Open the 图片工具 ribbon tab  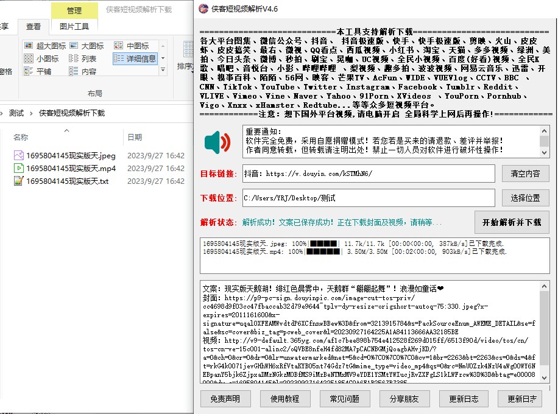74,26
